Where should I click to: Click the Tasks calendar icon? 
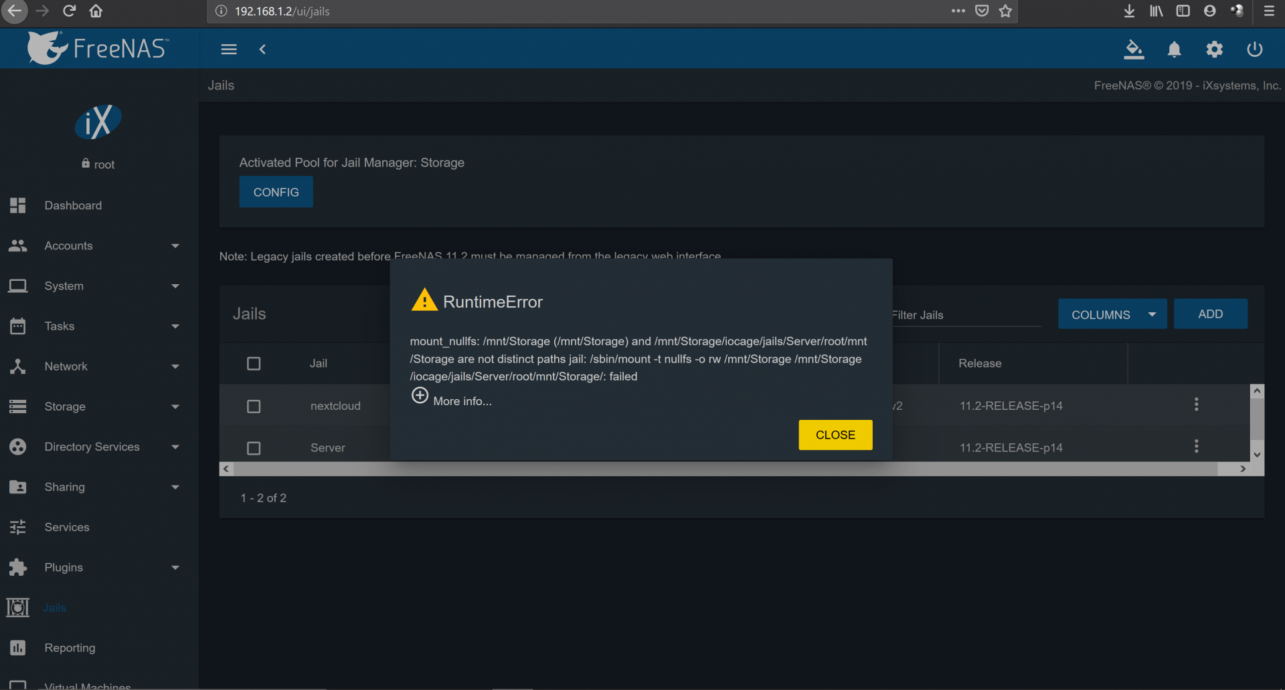coord(18,326)
